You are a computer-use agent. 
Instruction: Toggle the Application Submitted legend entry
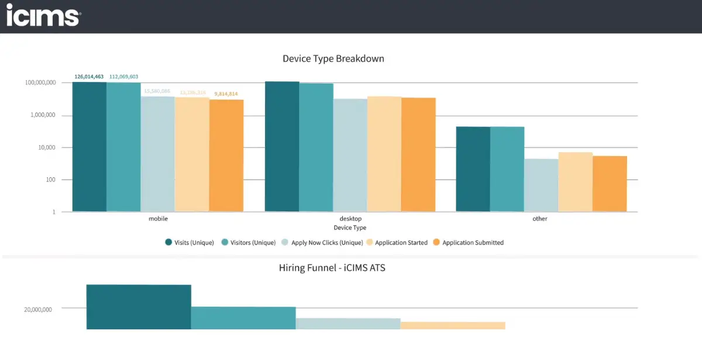468,243
